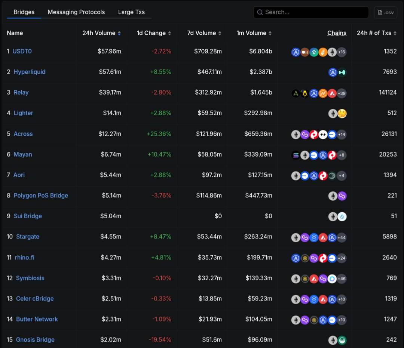The height and width of the screenshot is (348, 404).
Task: Click the Chains column header
Action: tap(337, 33)
